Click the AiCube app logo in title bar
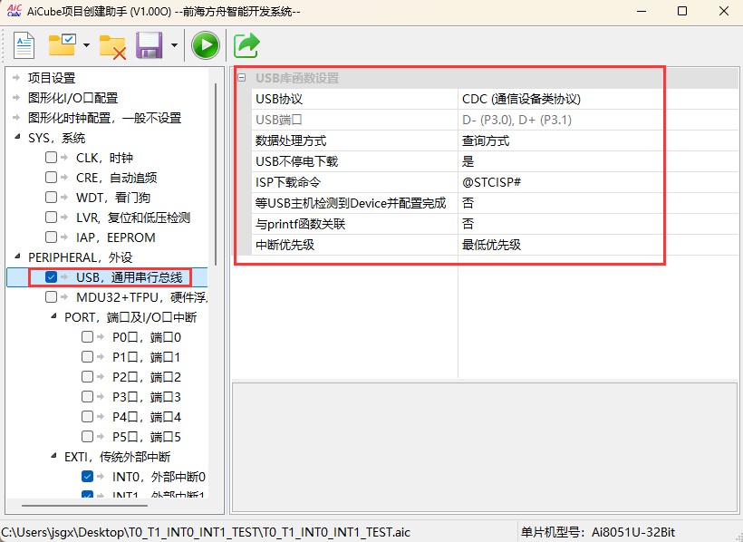Viewport: 743px width, 542px height. [14, 11]
